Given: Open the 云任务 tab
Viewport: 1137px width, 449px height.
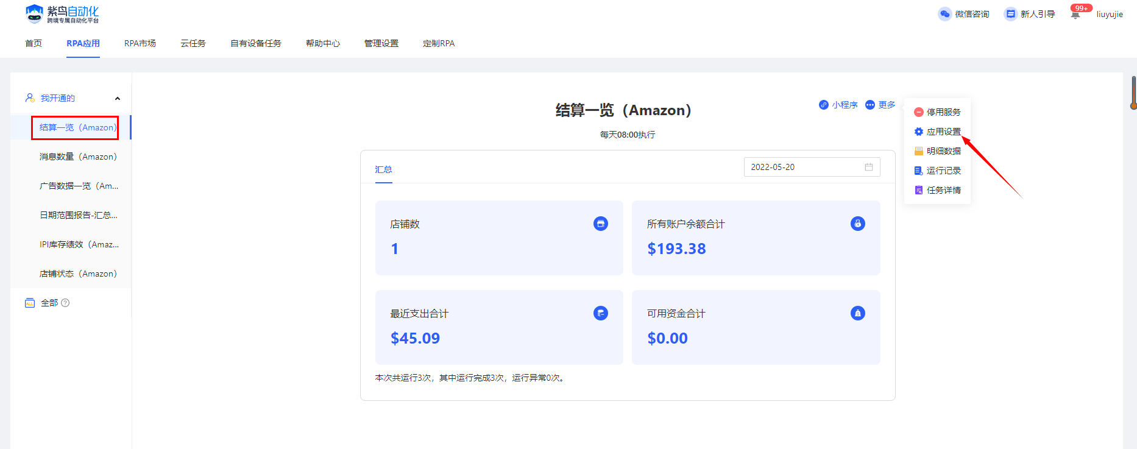Looking at the screenshot, I should 193,43.
